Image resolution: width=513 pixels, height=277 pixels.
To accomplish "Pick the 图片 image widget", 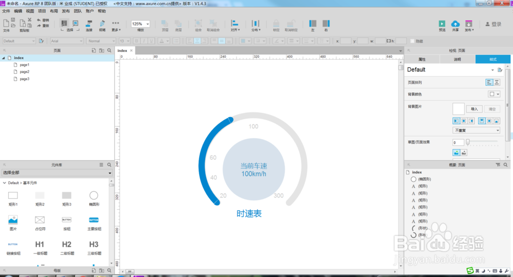I will pyautogui.click(x=13, y=223).
